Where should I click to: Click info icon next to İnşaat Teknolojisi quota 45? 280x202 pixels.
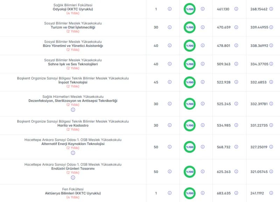170,82
